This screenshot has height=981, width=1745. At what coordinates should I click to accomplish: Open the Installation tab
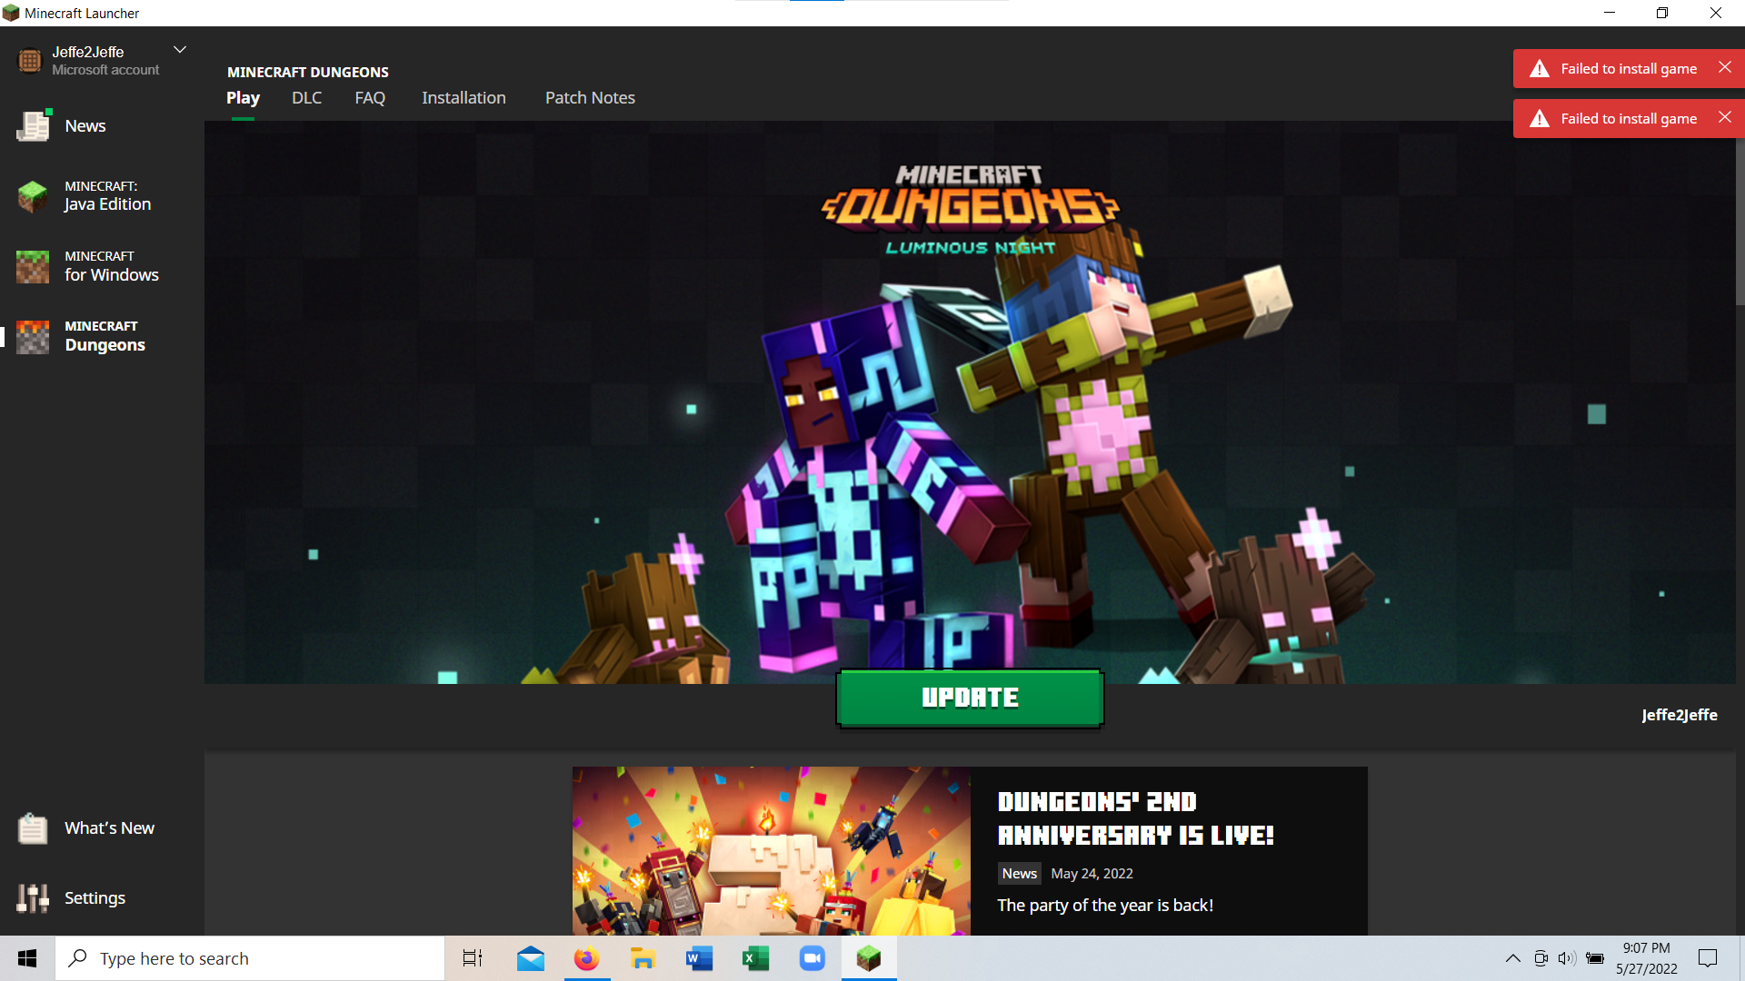coord(464,98)
